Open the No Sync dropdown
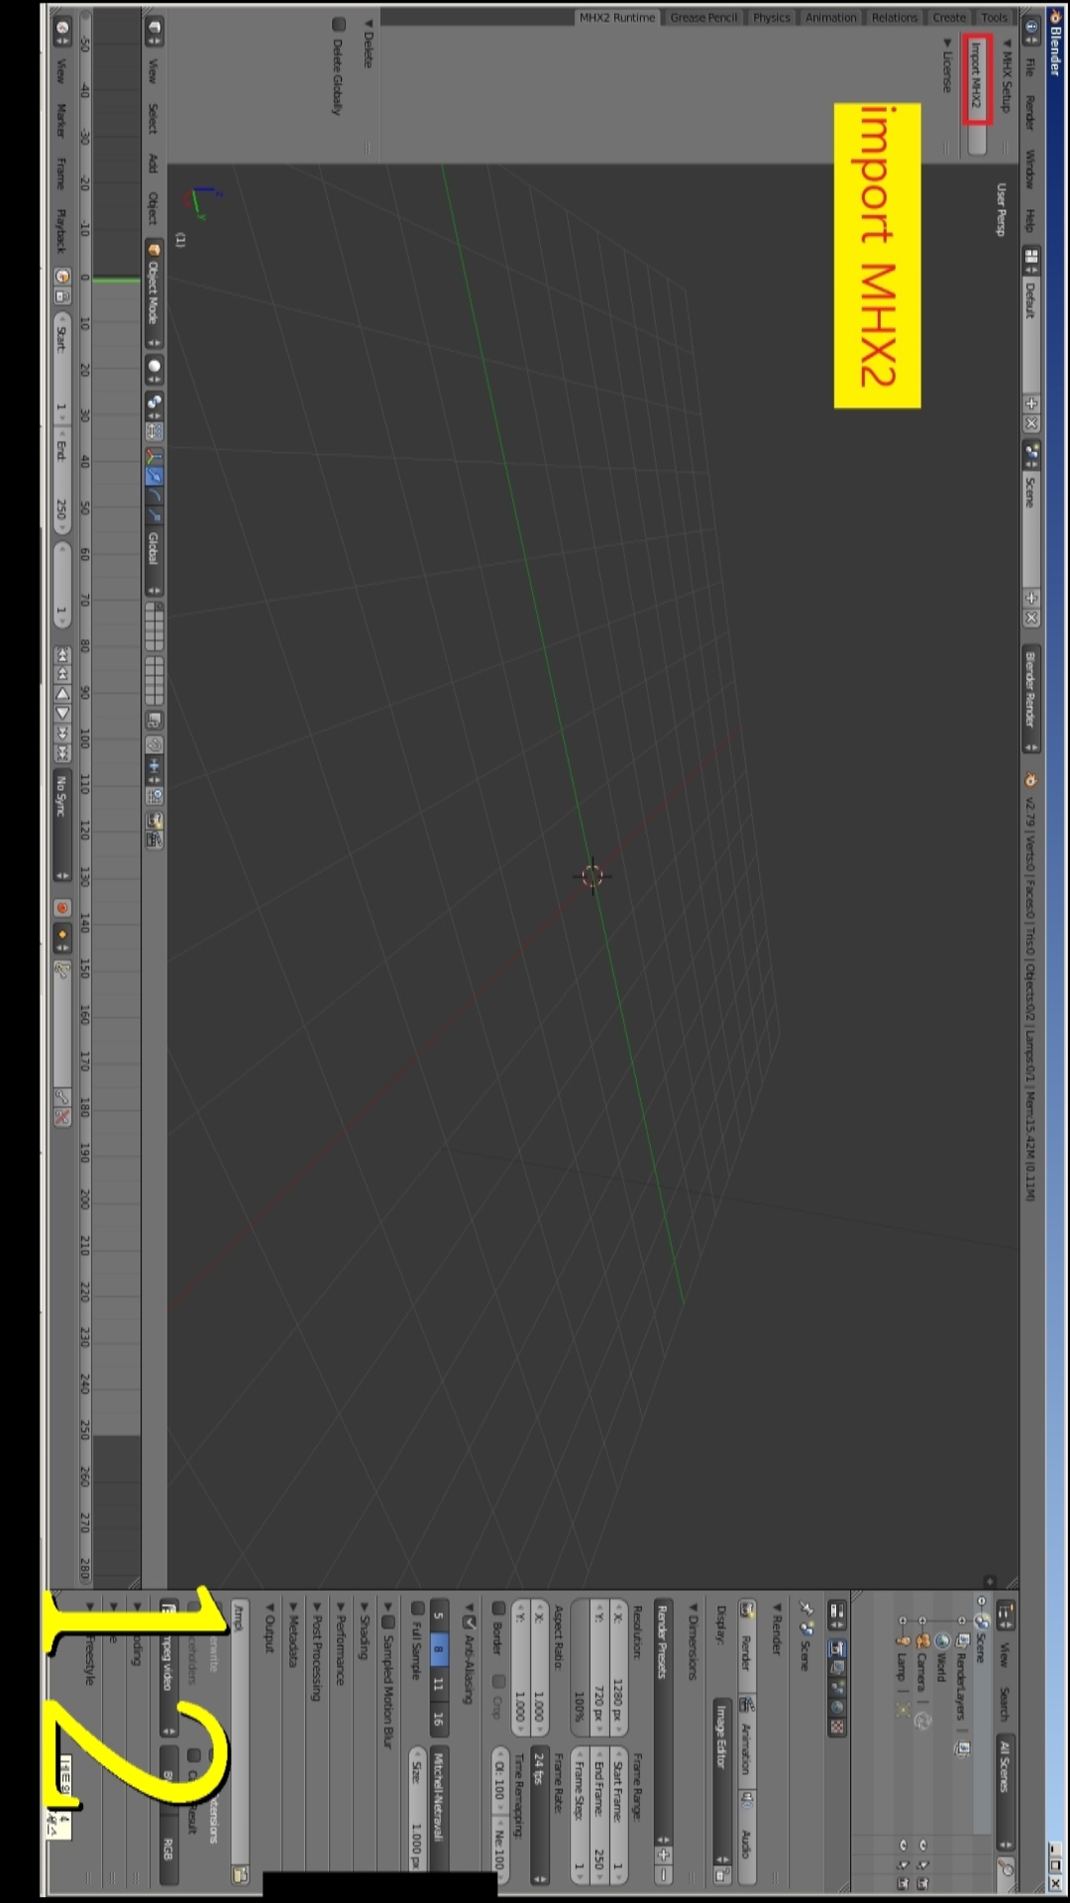Image resolution: width=1070 pixels, height=1903 pixels. pyautogui.click(x=61, y=826)
